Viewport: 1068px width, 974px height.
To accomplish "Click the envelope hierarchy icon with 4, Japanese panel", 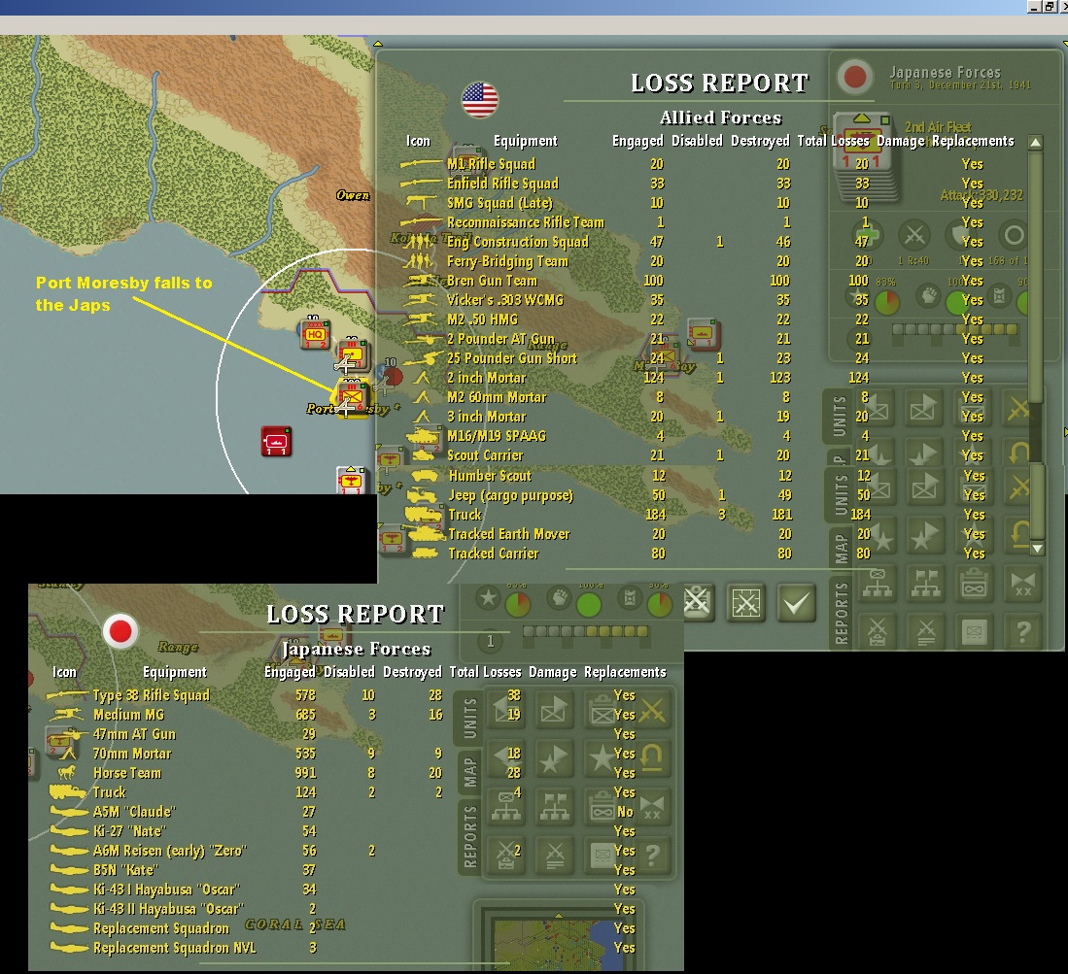I will 506,807.
